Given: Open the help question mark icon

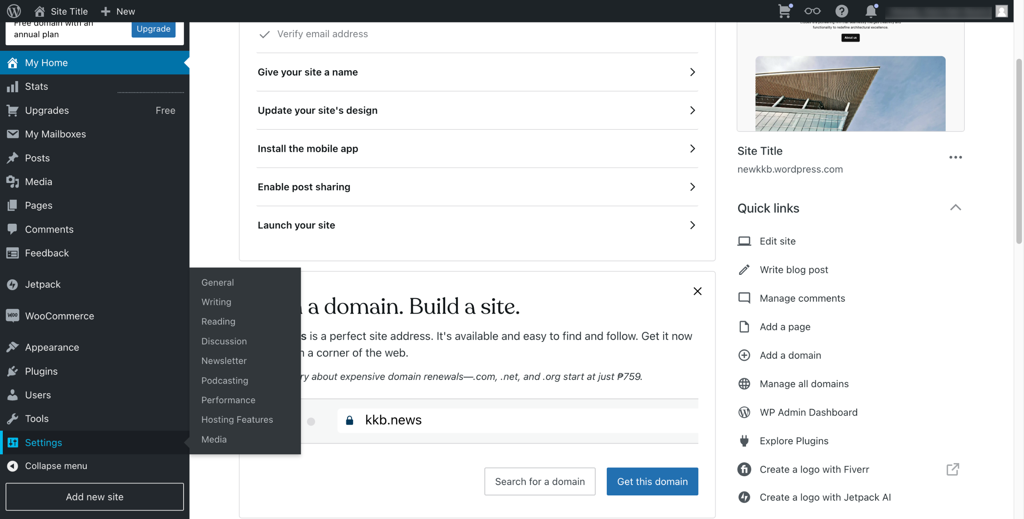Looking at the screenshot, I should pyautogui.click(x=842, y=11).
